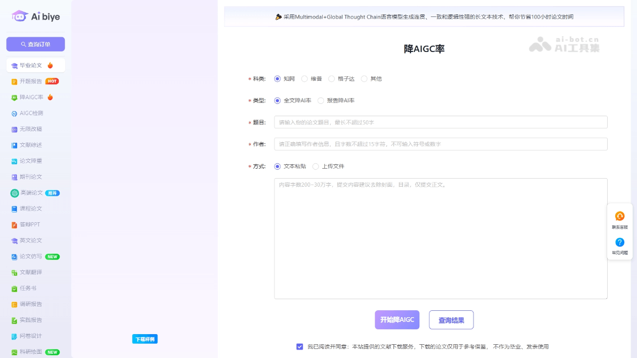Focus the 作者 author input field
The height and width of the screenshot is (358, 637).
pyautogui.click(x=441, y=144)
